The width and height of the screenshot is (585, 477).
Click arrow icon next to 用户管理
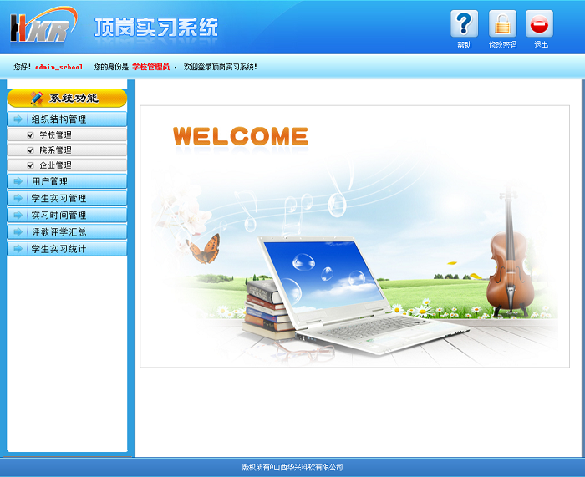[x=18, y=181]
